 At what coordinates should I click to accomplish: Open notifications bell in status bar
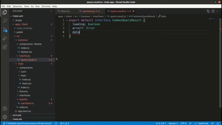click(218, 123)
